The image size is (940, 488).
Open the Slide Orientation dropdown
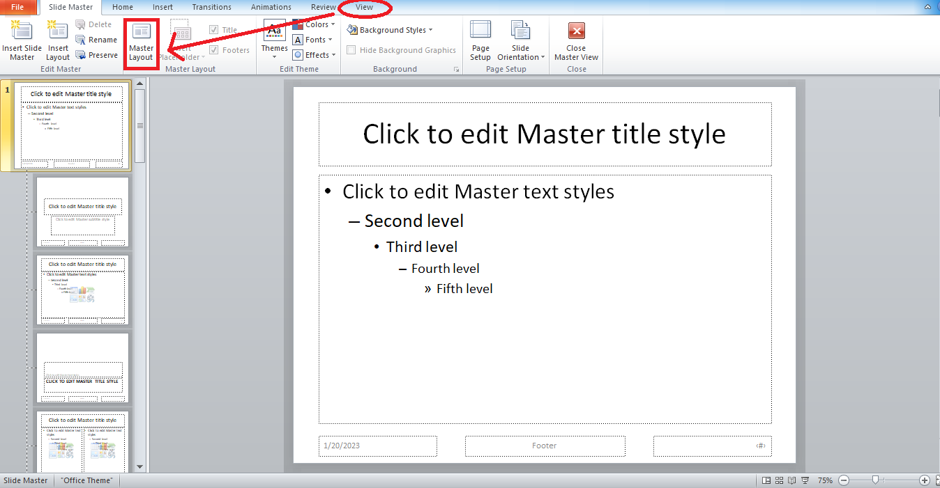(520, 40)
